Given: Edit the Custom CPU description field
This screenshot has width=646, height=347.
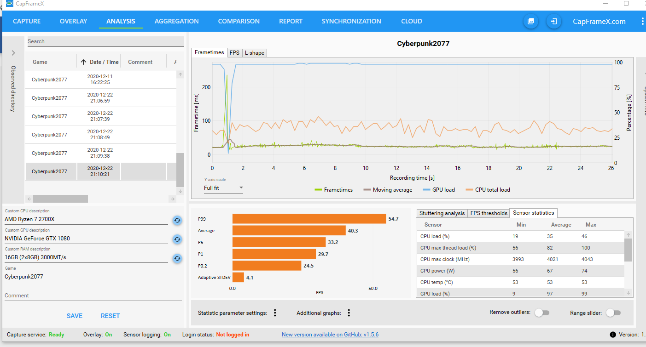Looking at the screenshot, I should pos(86,220).
